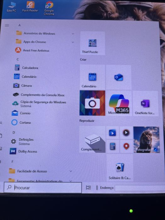This screenshot has height=220, width=165.
Task: Open the Thief Puzzle tile
Action: [92, 43]
